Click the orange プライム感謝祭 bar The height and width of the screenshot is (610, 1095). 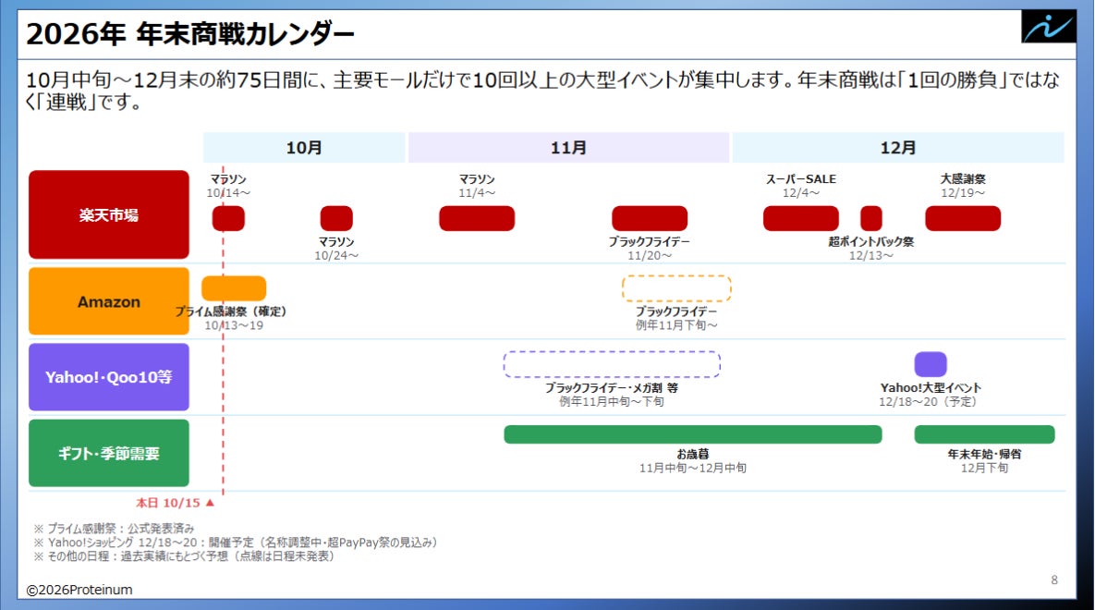(x=234, y=287)
